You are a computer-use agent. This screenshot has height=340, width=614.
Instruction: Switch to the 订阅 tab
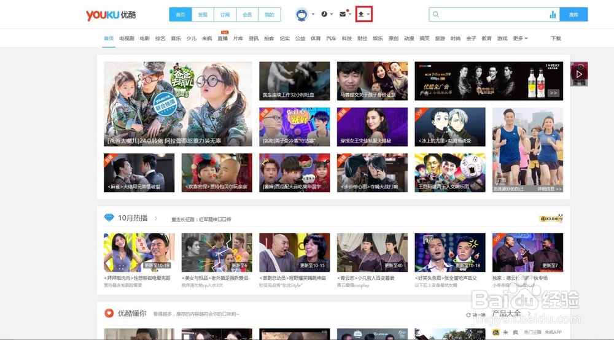coord(225,15)
